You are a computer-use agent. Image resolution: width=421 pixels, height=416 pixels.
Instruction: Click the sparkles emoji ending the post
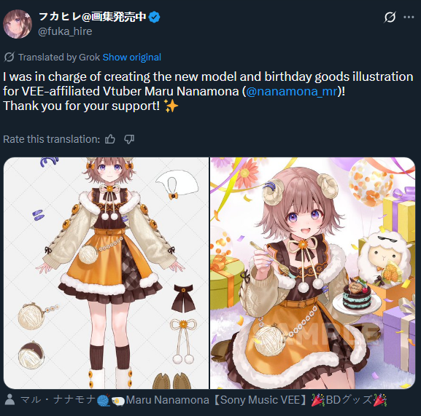pyautogui.click(x=171, y=106)
